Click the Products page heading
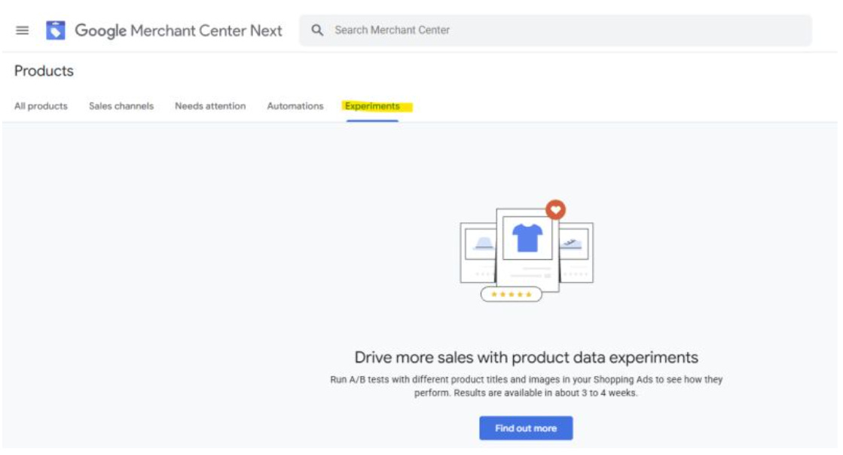This screenshot has height=455, width=843. click(x=44, y=71)
